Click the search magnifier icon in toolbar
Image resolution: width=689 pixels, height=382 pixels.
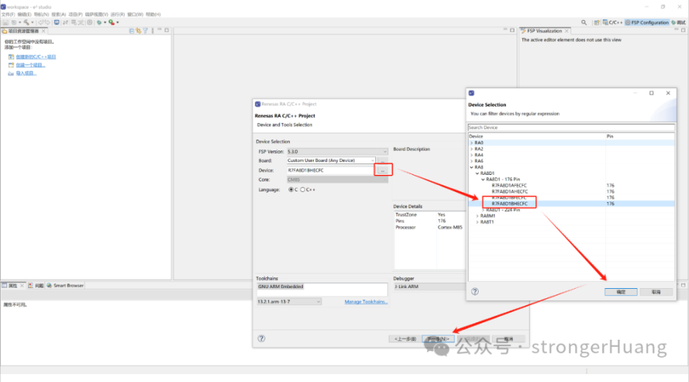coord(584,22)
